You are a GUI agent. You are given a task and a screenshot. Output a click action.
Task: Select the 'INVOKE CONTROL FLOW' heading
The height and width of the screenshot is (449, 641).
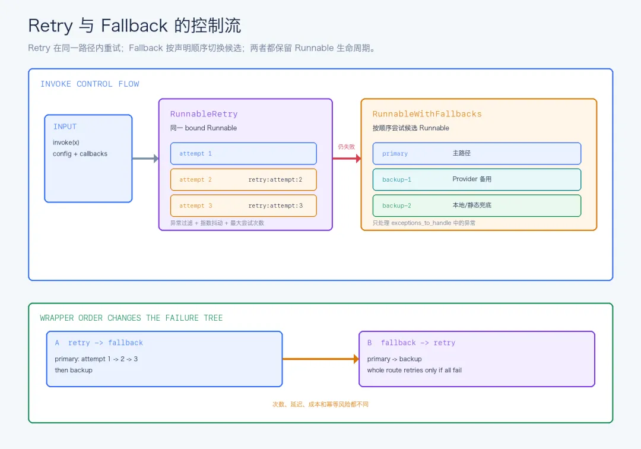pos(90,84)
